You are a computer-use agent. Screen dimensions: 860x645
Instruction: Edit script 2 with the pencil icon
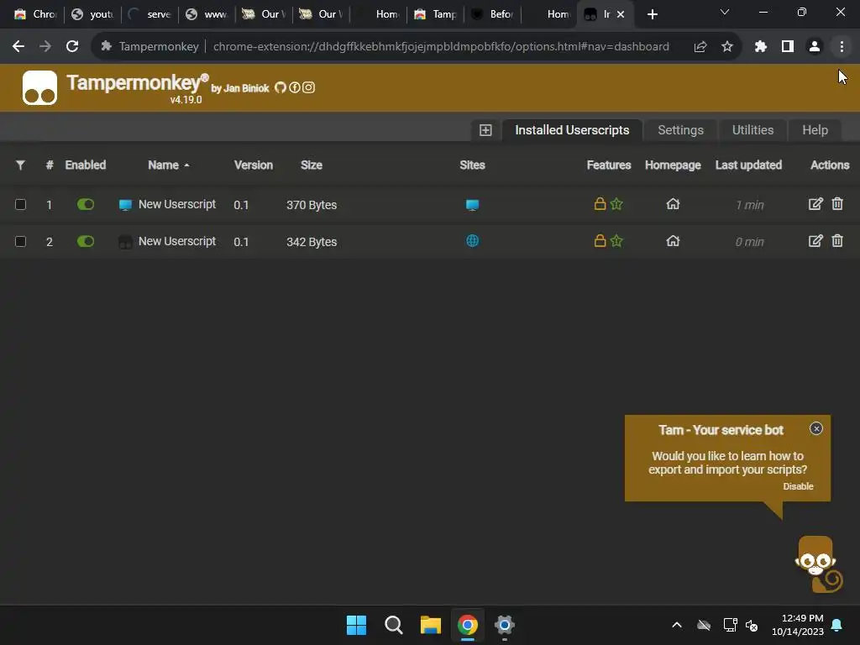(x=815, y=241)
